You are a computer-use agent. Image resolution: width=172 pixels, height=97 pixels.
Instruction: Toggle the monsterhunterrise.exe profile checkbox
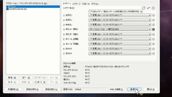pyautogui.click(x=7, y=9)
